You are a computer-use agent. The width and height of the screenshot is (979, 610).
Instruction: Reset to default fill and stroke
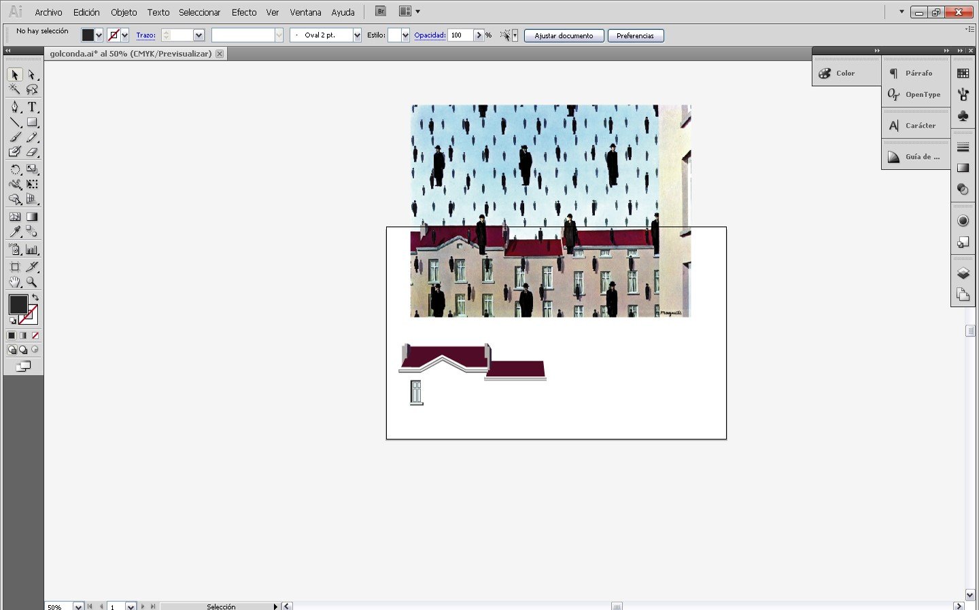click(12, 321)
